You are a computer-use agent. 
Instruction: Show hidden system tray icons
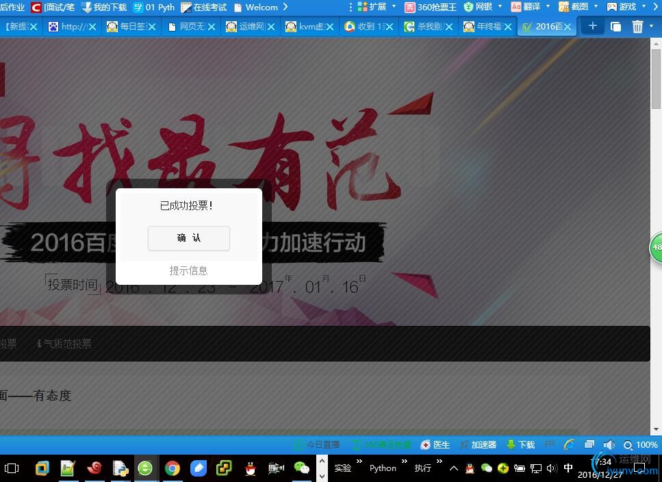(454, 468)
